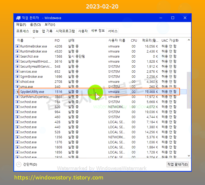The height and width of the screenshot is (185, 205).
Task: Click icon of svchost.exe PID 784
Action: pos(18,102)
